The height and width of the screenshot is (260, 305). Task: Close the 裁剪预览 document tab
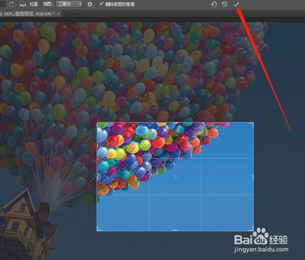coord(58,14)
